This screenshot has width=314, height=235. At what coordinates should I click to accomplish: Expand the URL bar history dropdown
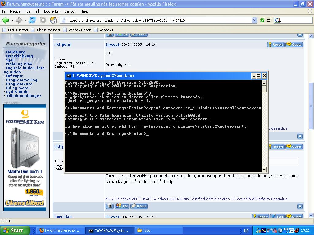[x=254, y=20]
